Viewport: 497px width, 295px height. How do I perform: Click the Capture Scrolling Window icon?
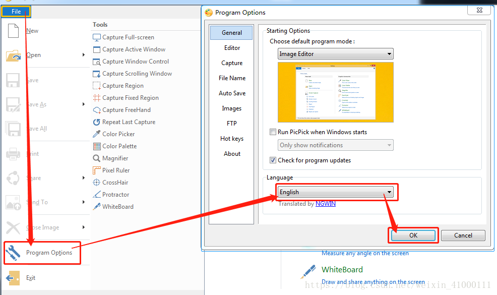[x=97, y=74]
